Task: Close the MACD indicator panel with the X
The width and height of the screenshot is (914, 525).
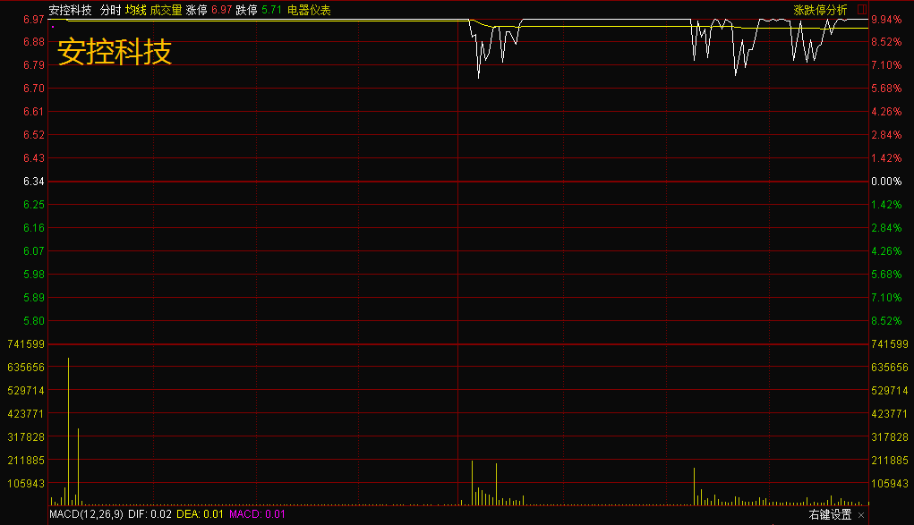Action: tap(861, 515)
